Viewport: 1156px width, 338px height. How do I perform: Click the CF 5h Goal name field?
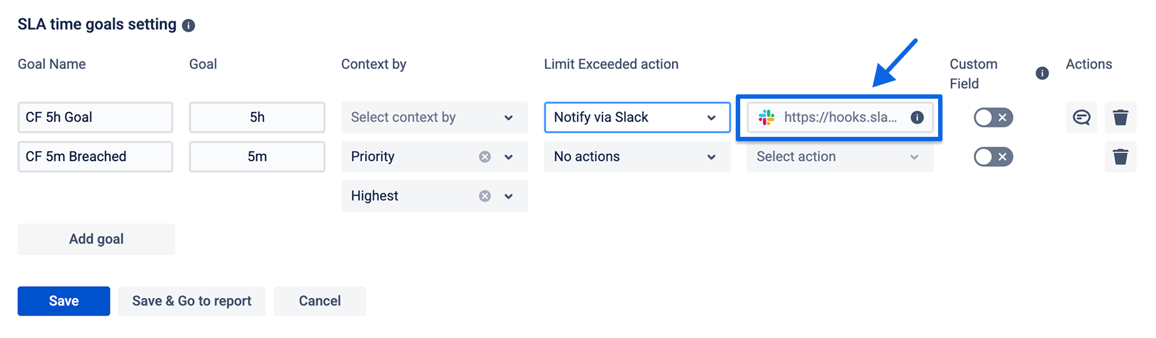tap(95, 117)
